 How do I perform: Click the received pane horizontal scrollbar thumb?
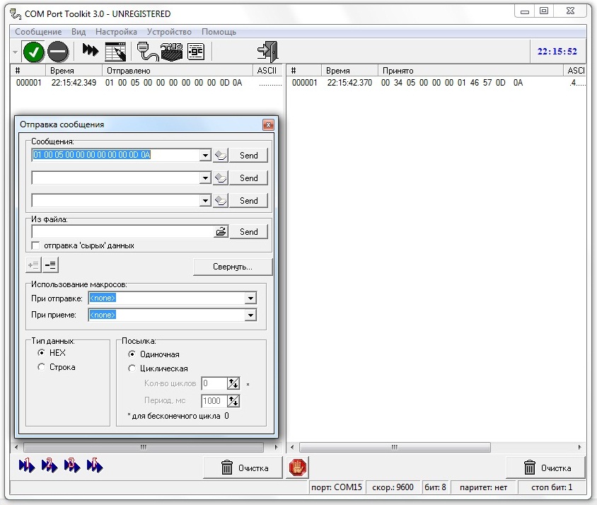[395, 447]
